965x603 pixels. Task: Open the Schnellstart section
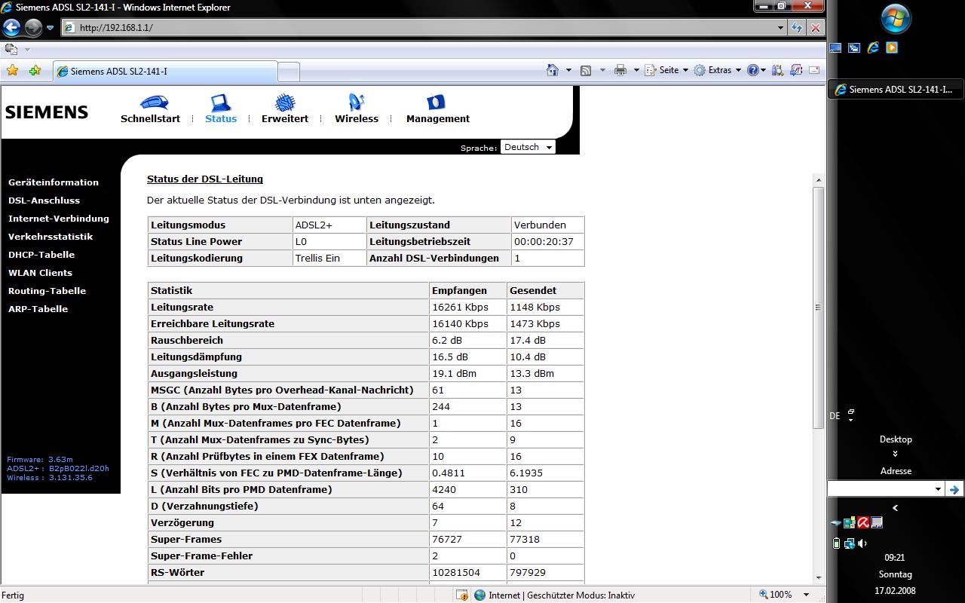(x=151, y=109)
